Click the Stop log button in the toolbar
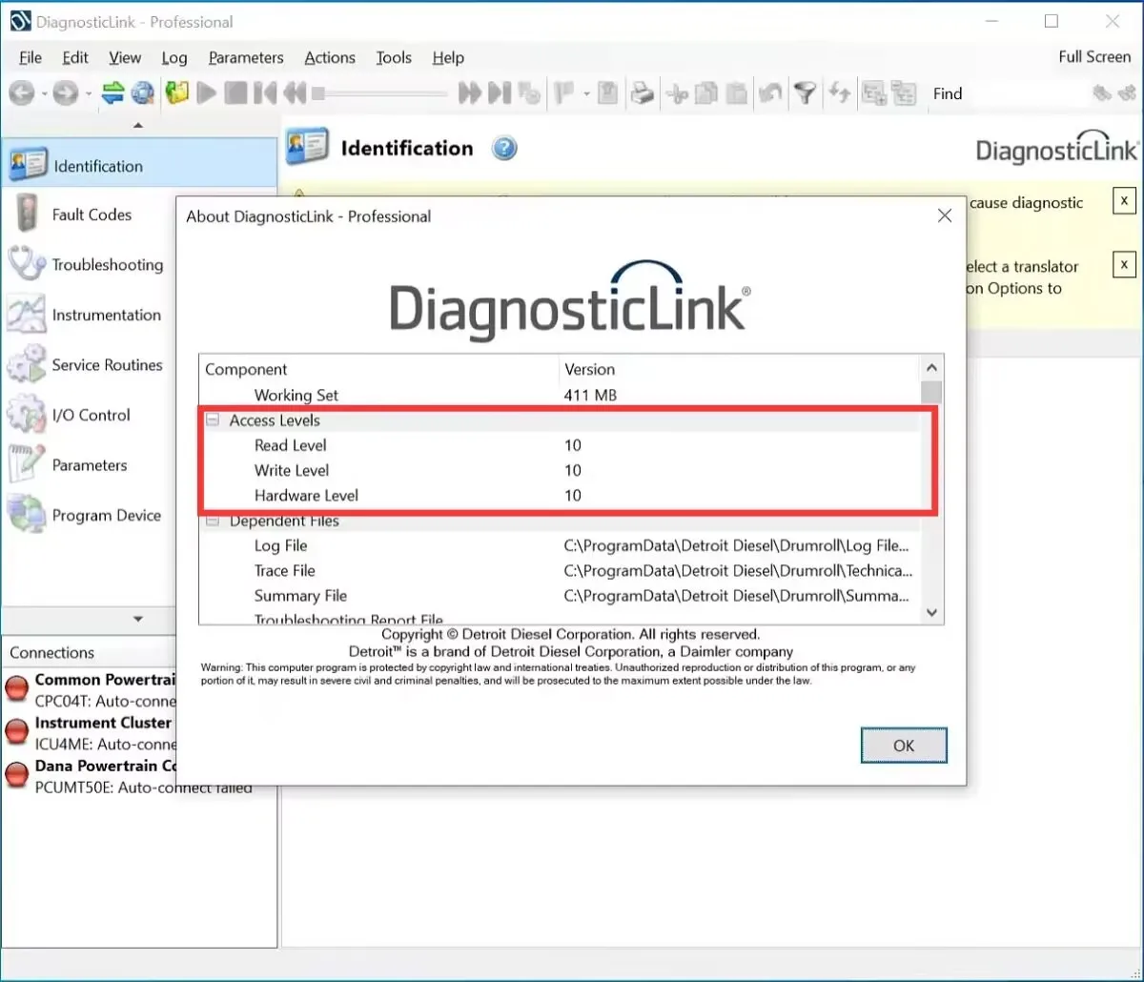The height and width of the screenshot is (982, 1144). [x=236, y=92]
